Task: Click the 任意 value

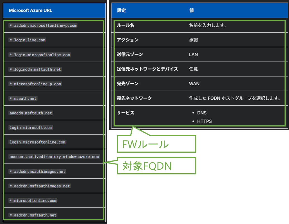Action: [x=193, y=69]
